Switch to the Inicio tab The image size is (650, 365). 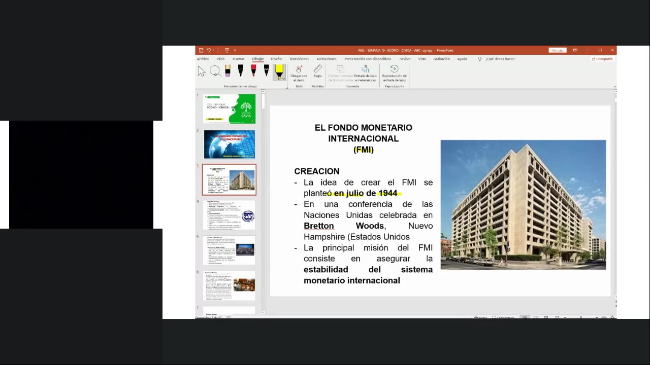[x=220, y=59]
